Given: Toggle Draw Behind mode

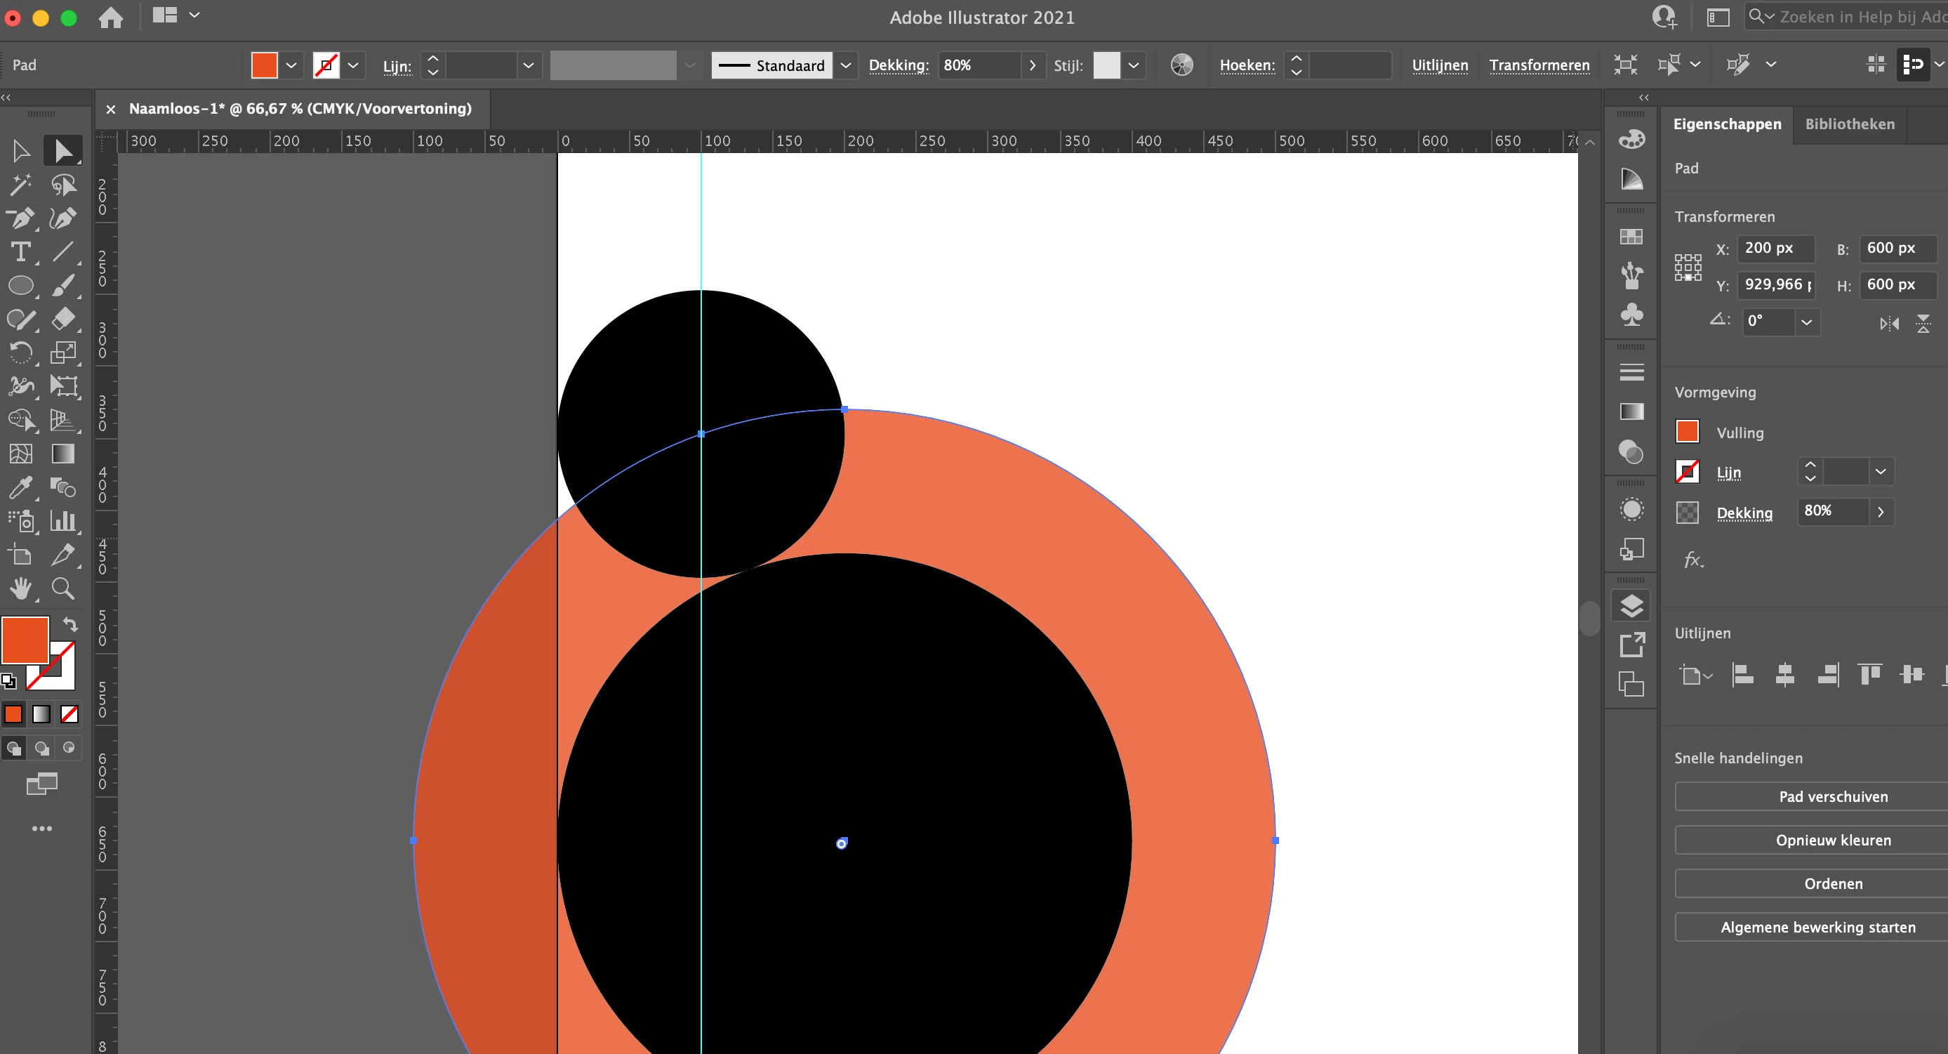Looking at the screenshot, I should [41, 749].
